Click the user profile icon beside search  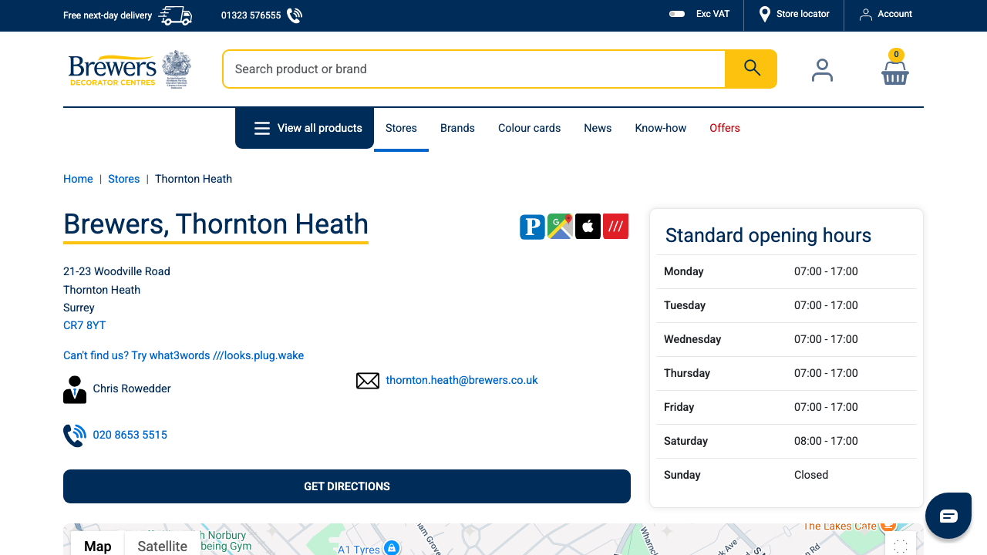click(x=822, y=70)
